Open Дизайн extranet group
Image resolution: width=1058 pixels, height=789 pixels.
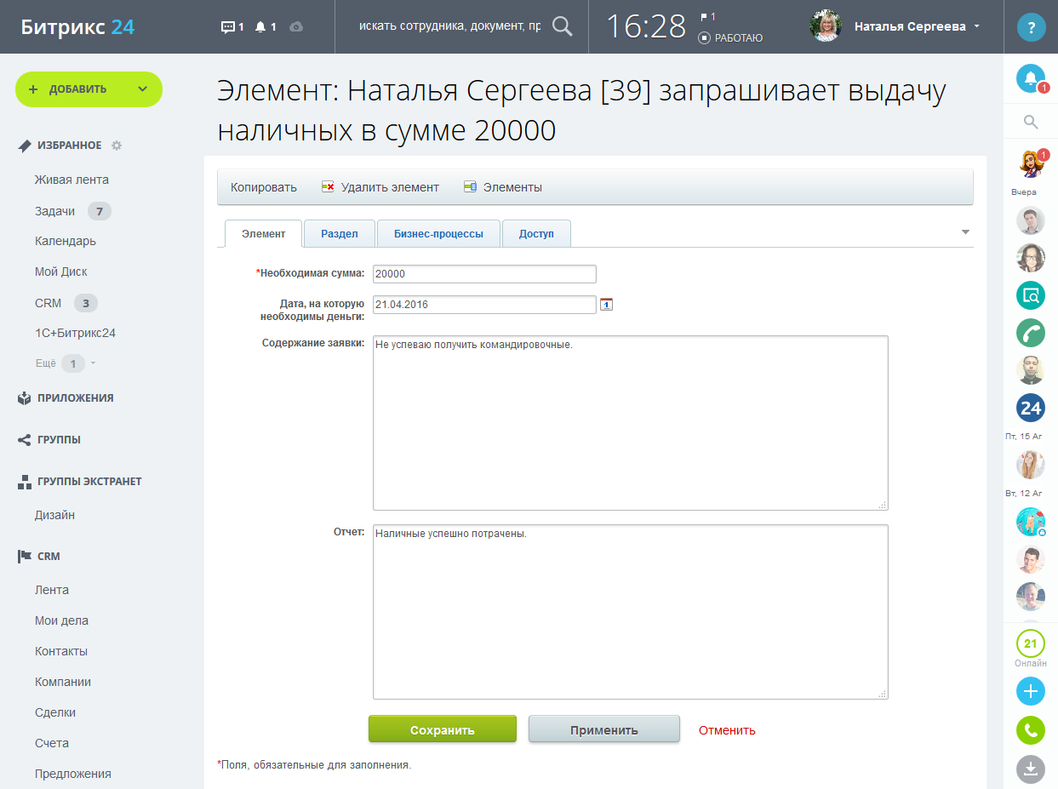click(54, 515)
